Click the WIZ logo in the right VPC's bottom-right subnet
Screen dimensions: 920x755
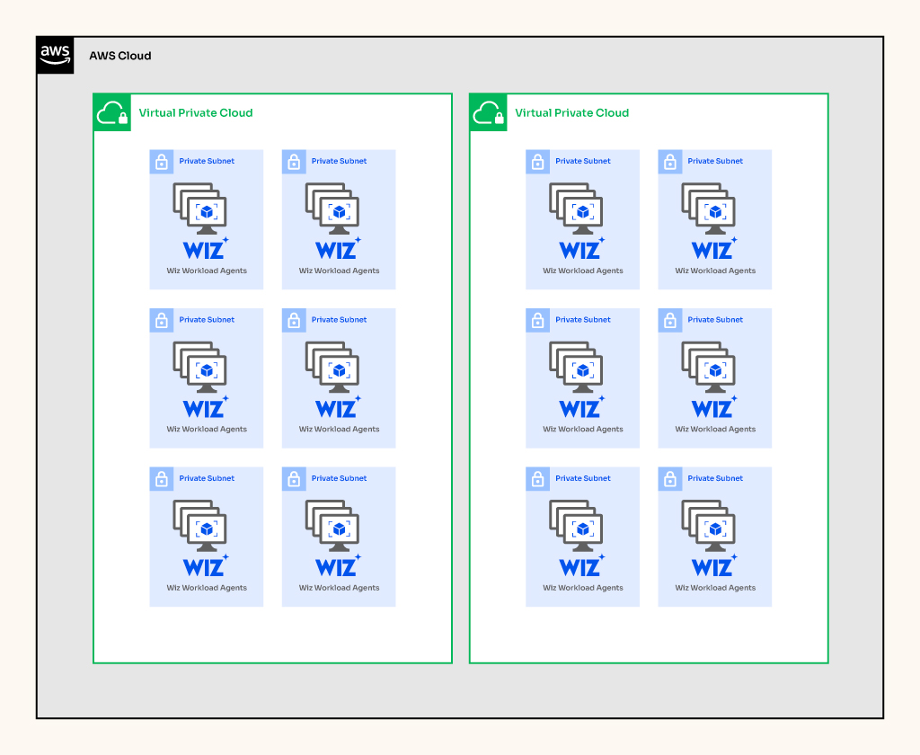coord(714,565)
